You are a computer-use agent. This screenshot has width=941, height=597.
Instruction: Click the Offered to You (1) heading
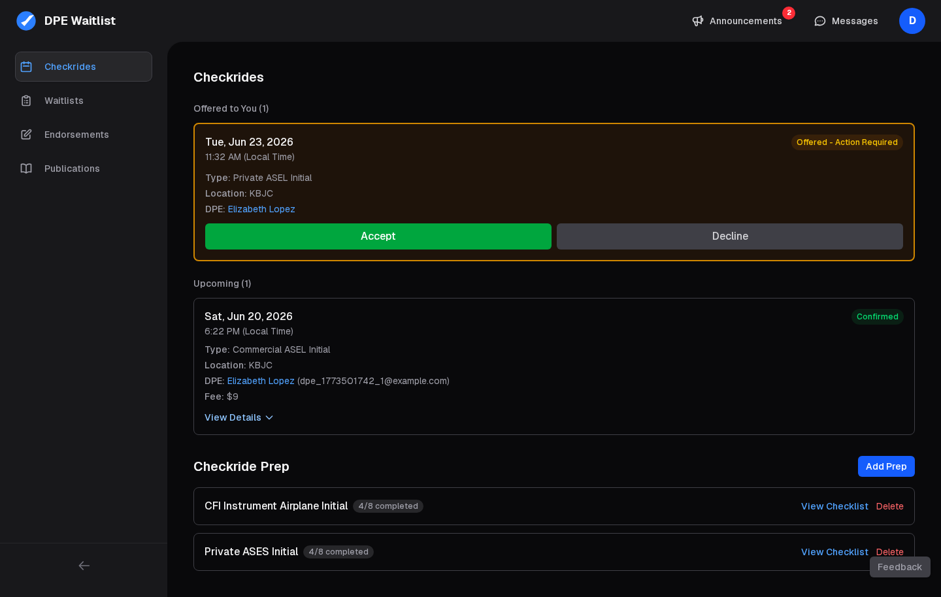pyautogui.click(x=231, y=108)
